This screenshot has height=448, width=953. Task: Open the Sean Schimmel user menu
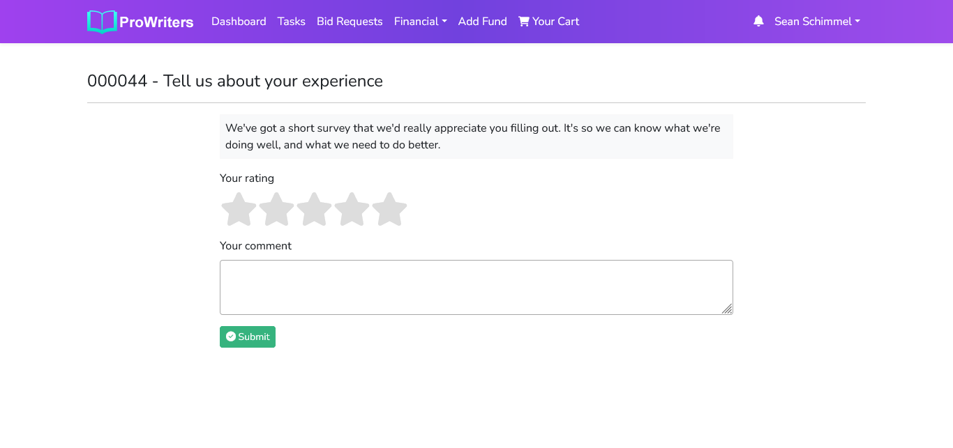pos(816,22)
